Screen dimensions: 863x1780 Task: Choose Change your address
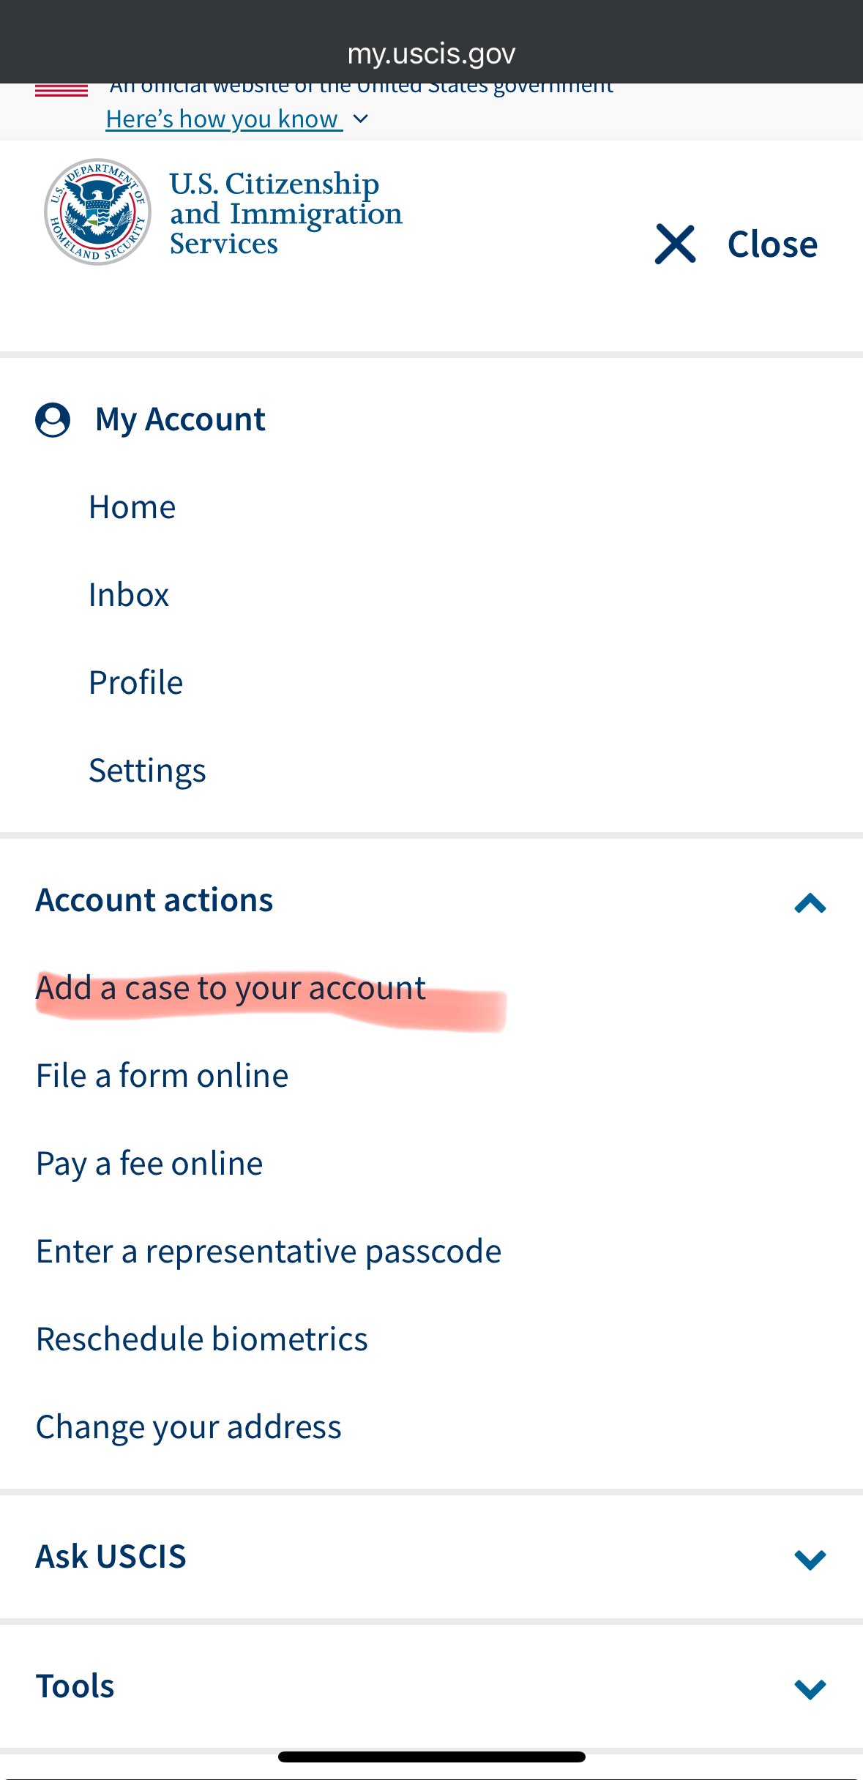[x=189, y=1428]
